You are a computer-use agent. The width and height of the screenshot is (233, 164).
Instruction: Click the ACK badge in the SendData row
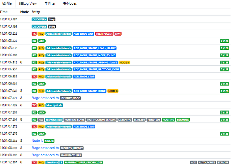point(193,162)
